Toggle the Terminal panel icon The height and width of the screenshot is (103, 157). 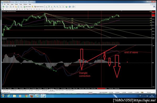point(19,7)
